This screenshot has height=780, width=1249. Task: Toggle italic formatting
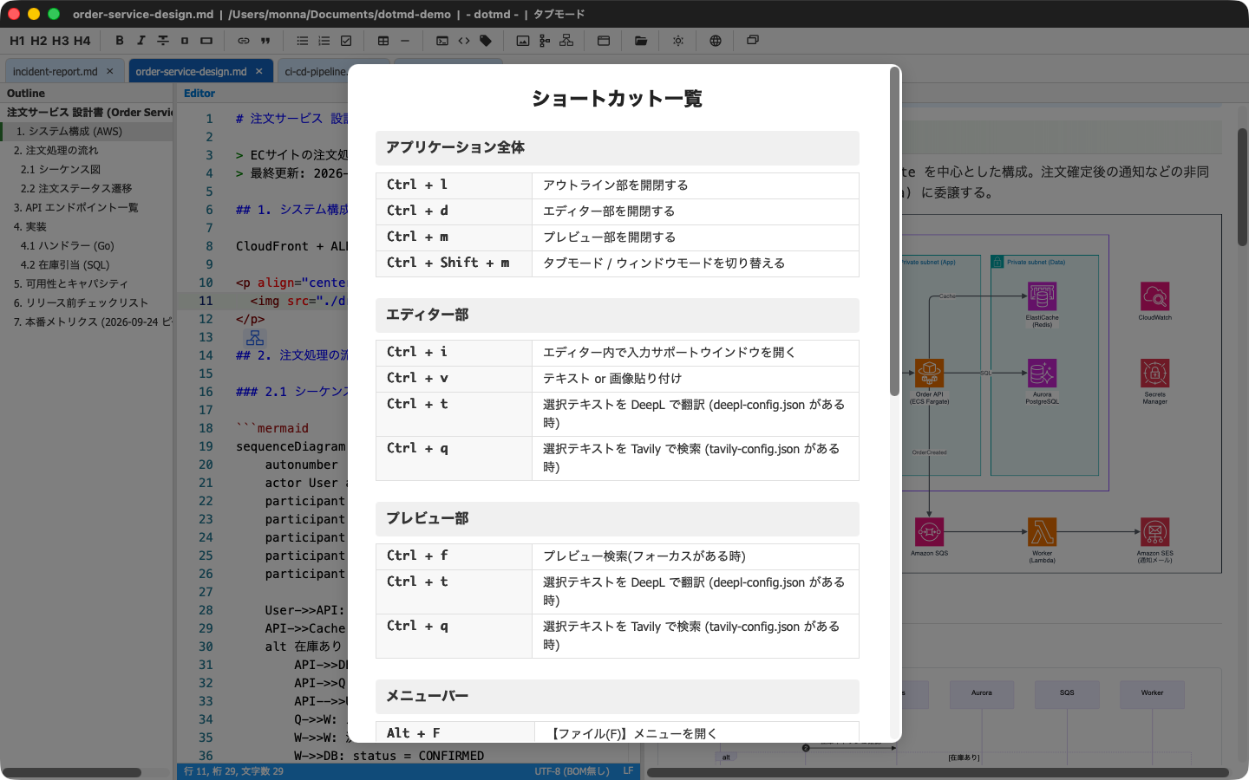pos(141,41)
